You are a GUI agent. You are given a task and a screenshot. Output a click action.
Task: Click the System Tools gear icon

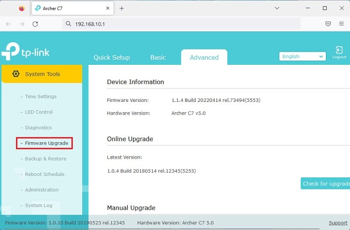(x=16, y=74)
